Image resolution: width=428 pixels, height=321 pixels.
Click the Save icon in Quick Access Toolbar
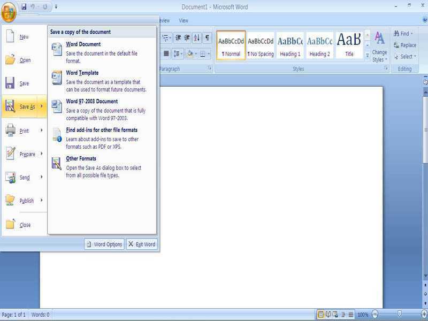click(24, 7)
